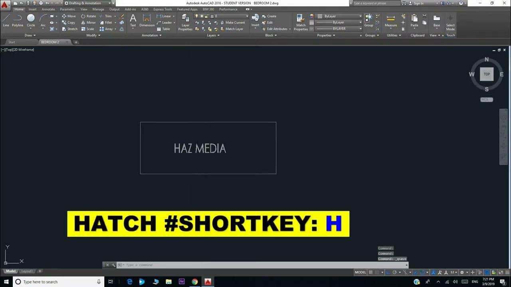The image size is (511, 287).
Task: Open the Express Tools ribbon tab
Action: click(x=162, y=9)
